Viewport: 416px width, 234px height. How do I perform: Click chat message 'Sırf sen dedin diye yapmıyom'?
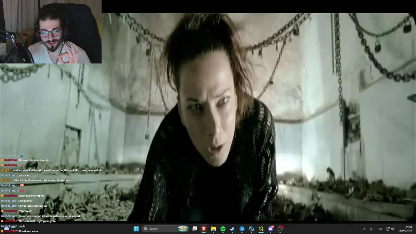pyautogui.click(x=37, y=221)
